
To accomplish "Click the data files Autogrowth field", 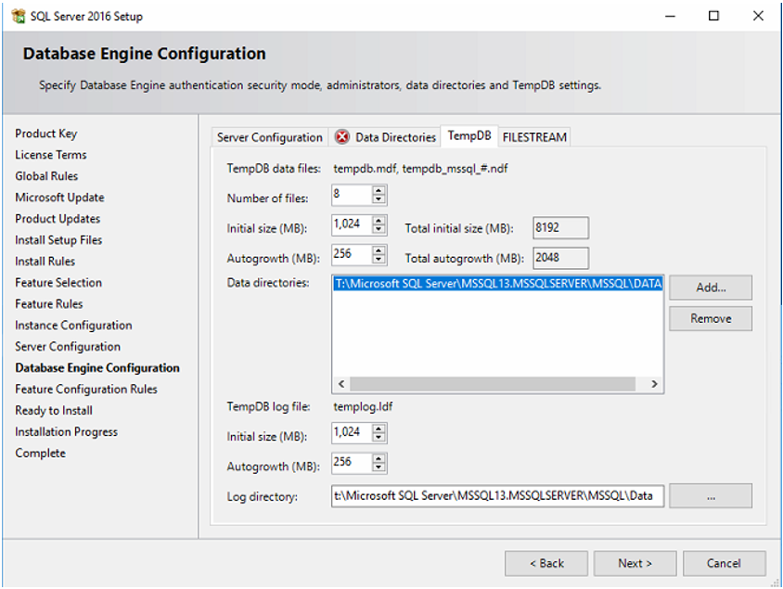I will (x=352, y=254).
